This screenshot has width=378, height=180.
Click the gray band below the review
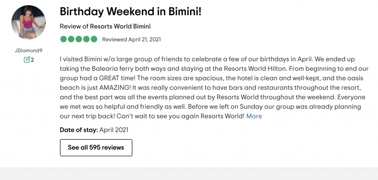[189, 174]
